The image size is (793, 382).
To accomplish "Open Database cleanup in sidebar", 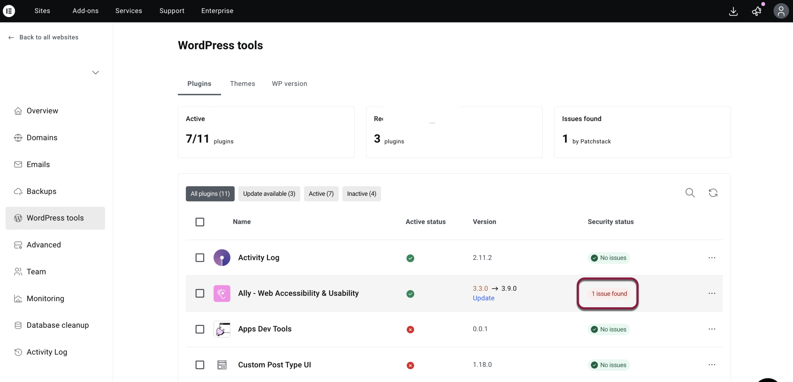I will pyautogui.click(x=58, y=325).
